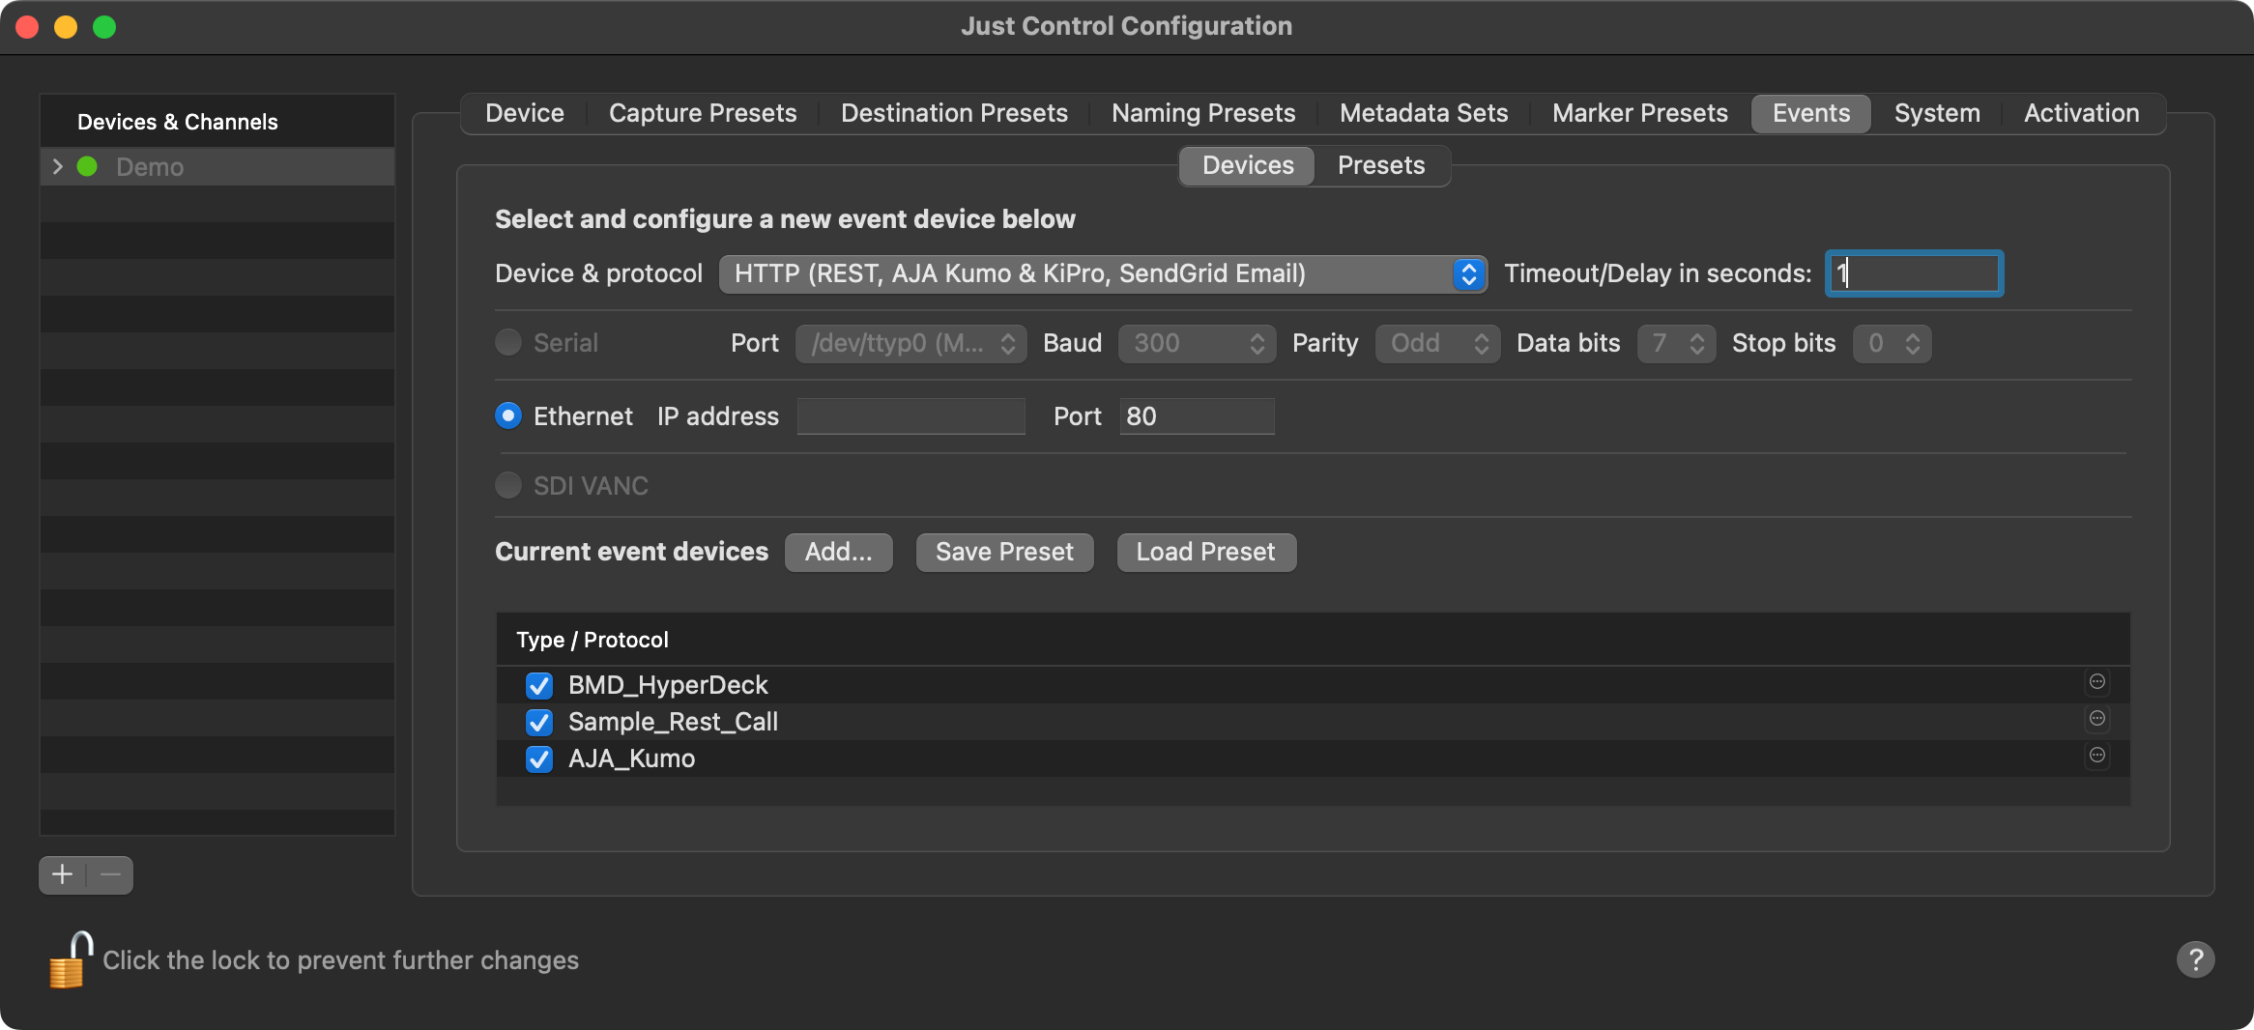Go to the Activation tab

click(x=2082, y=113)
